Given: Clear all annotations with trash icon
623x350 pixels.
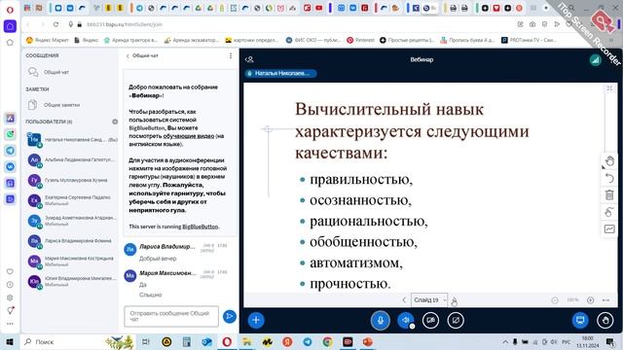Looking at the screenshot, I should click(x=609, y=194).
